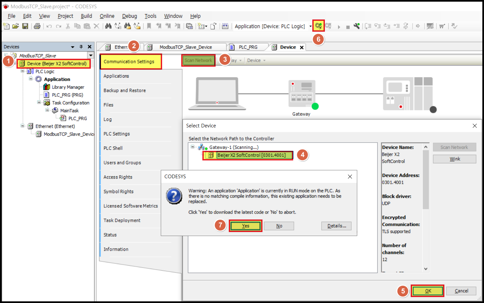Click the Open Project folder icon
Image resolution: width=484 pixels, height=303 pixels.
coord(15,26)
